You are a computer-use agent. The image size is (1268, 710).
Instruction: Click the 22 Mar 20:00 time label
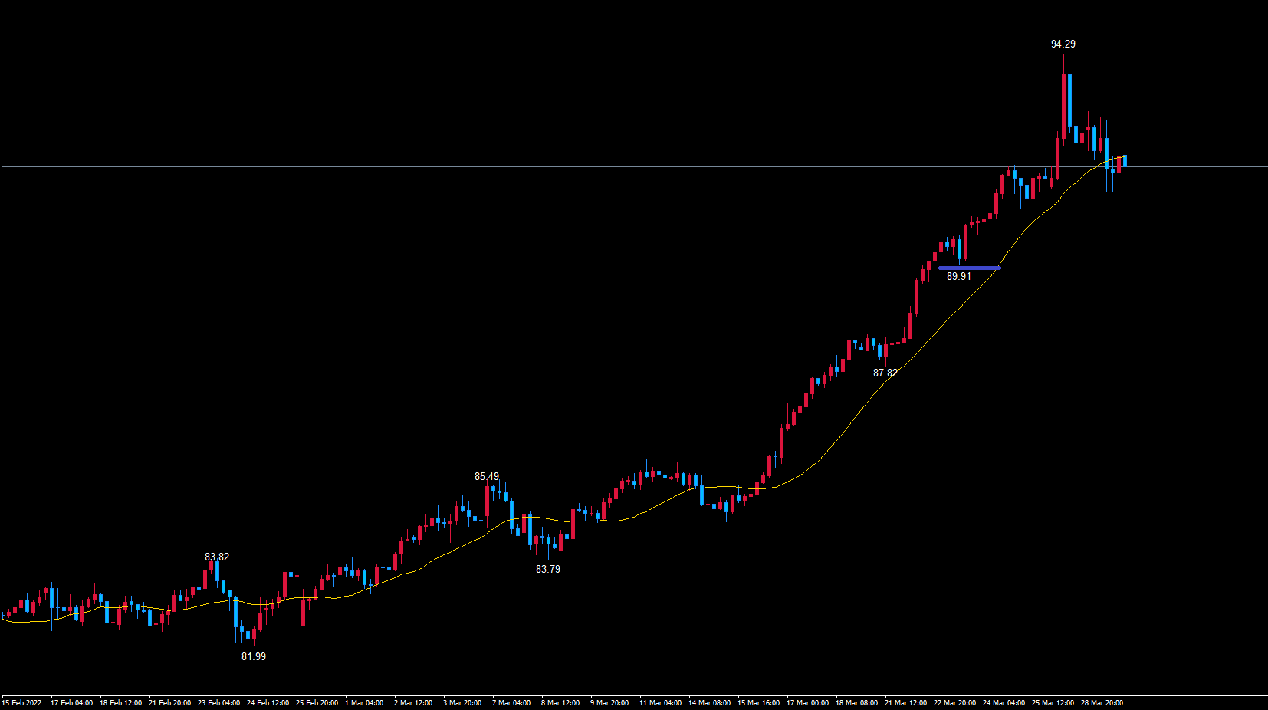pos(954,703)
